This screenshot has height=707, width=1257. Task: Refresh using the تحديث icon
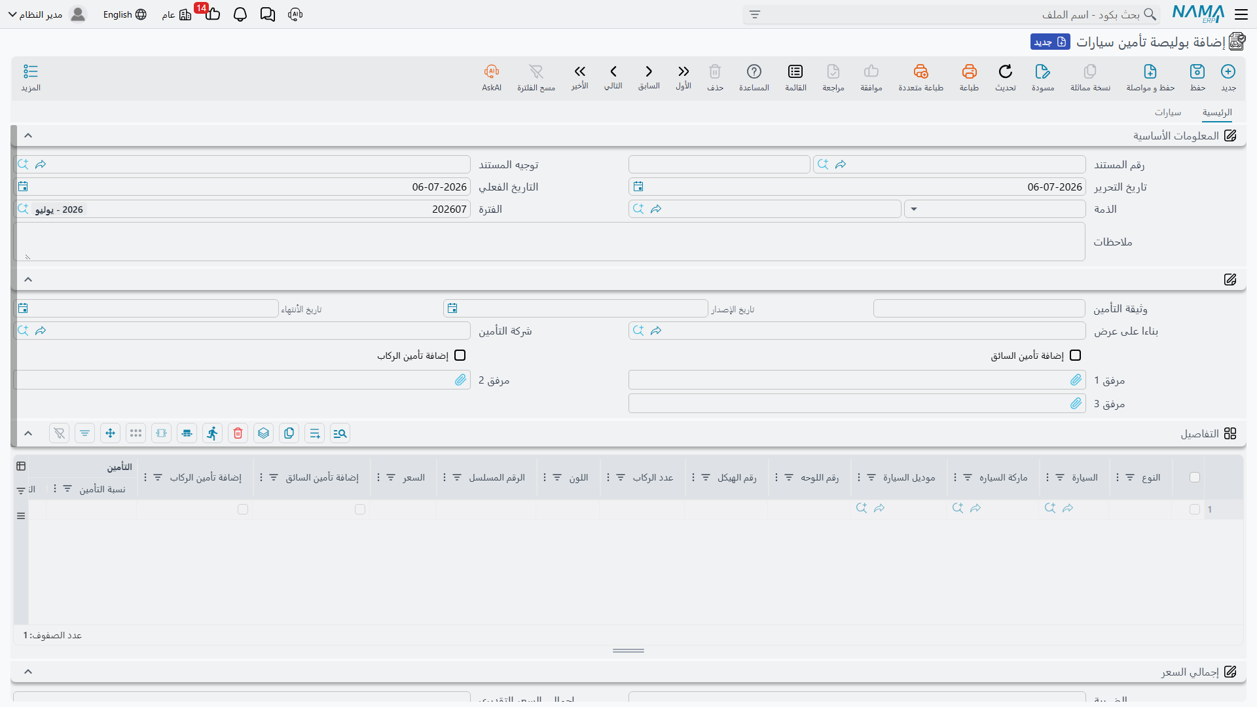[x=1006, y=77]
